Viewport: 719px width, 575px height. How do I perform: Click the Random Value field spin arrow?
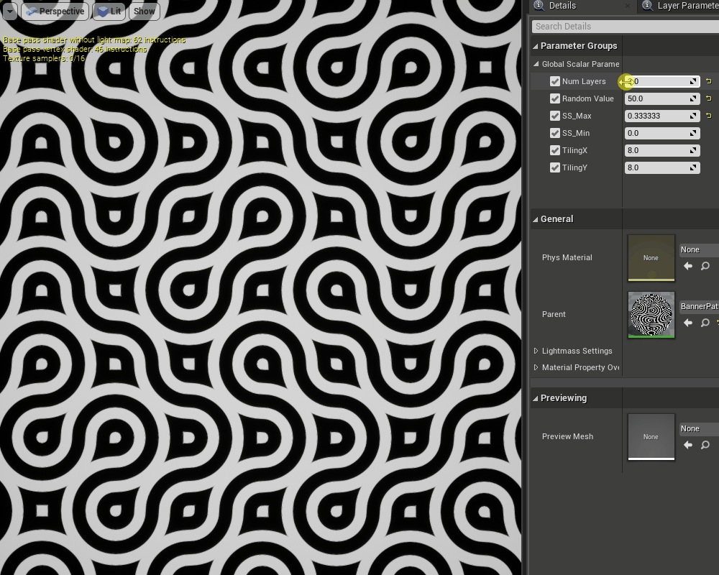[x=693, y=98]
